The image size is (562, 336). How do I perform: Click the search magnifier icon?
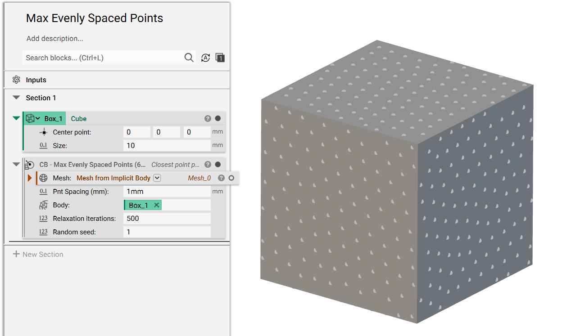point(189,58)
